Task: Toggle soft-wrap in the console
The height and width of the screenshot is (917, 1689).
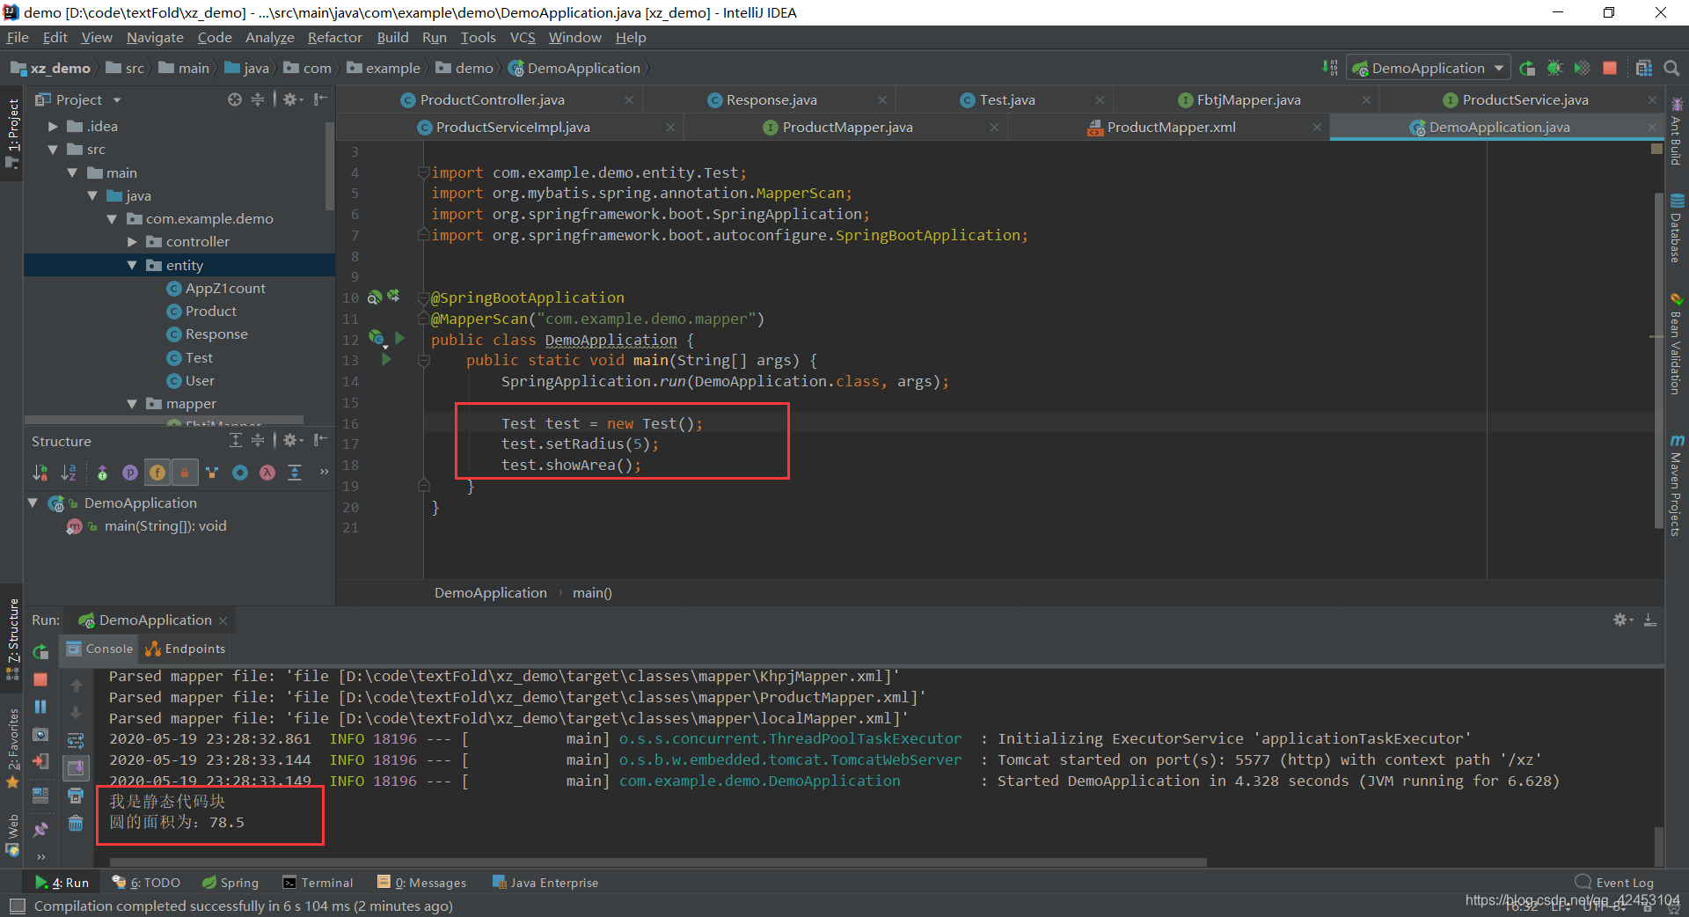Action: (x=76, y=741)
